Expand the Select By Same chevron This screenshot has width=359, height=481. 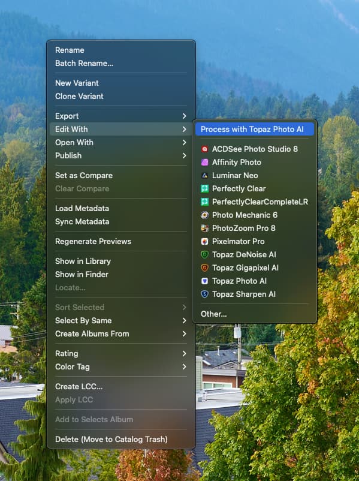coord(184,320)
